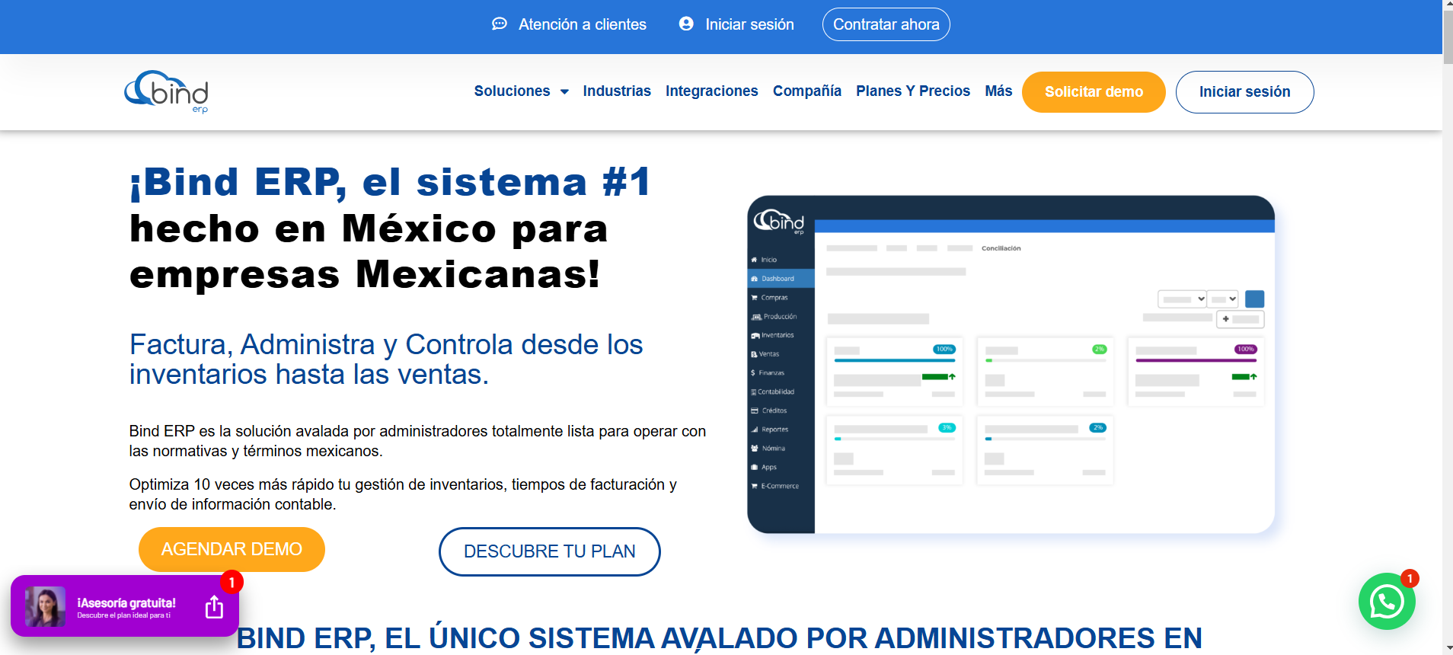Click the DESCUBRE TU PLAN button
The width and height of the screenshot is (1453, 655).
click(x=549, y=551)
